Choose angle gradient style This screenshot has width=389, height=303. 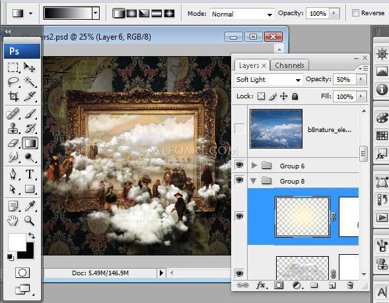144,13
